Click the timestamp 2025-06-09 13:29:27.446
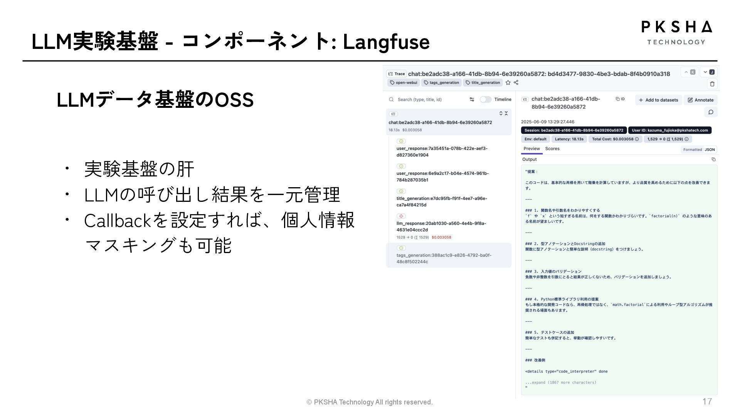The width and height of the screenshot is (740, 416). point(548,122)
